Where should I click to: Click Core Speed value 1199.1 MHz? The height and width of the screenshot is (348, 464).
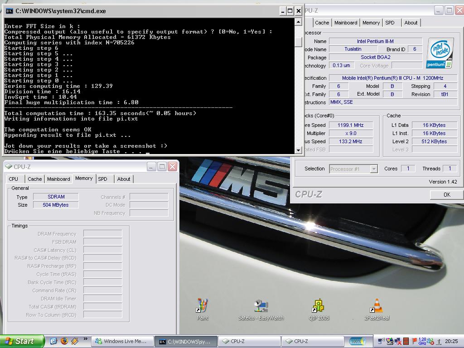coord(351,125)
